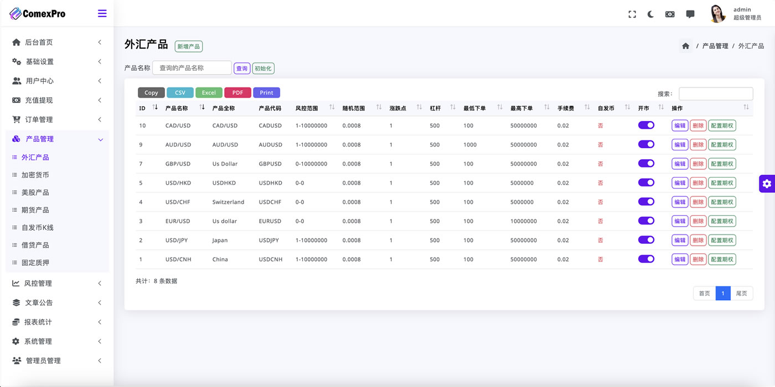Click the 产品管理 cubes icon
This screenshot has width=775, height=387.
pos(16,139)
